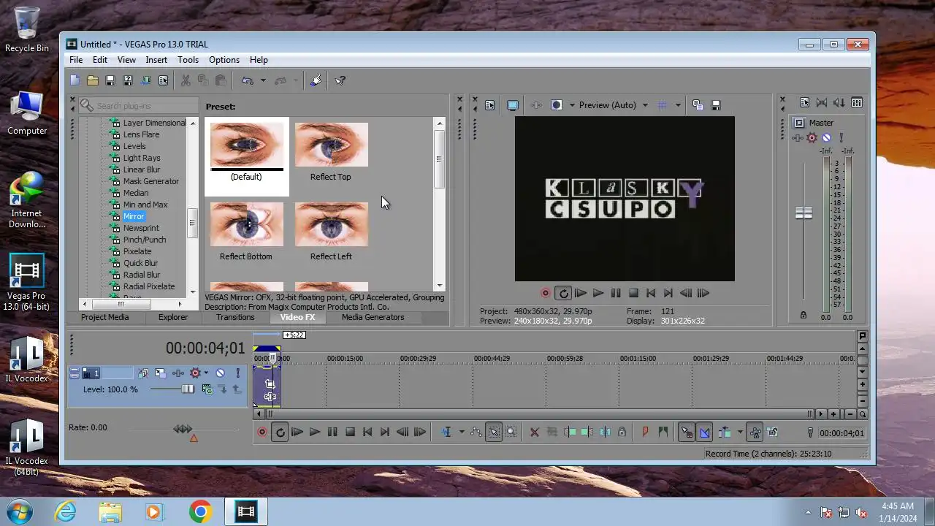Image resolution: width=935 pixels, height=526 pixels.
Task: Switch to the Project Media tab
Action: pos(104,317)
